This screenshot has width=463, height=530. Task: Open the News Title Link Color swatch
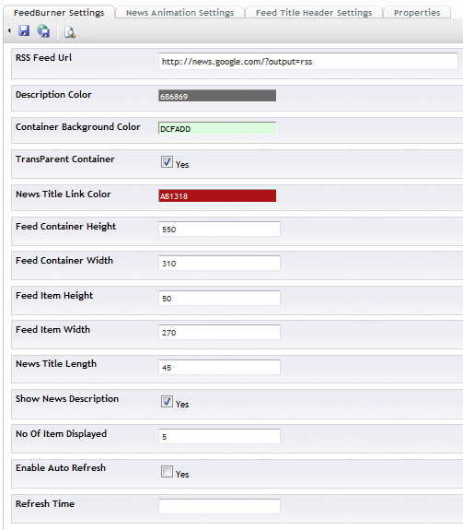(x=217, y=195)
